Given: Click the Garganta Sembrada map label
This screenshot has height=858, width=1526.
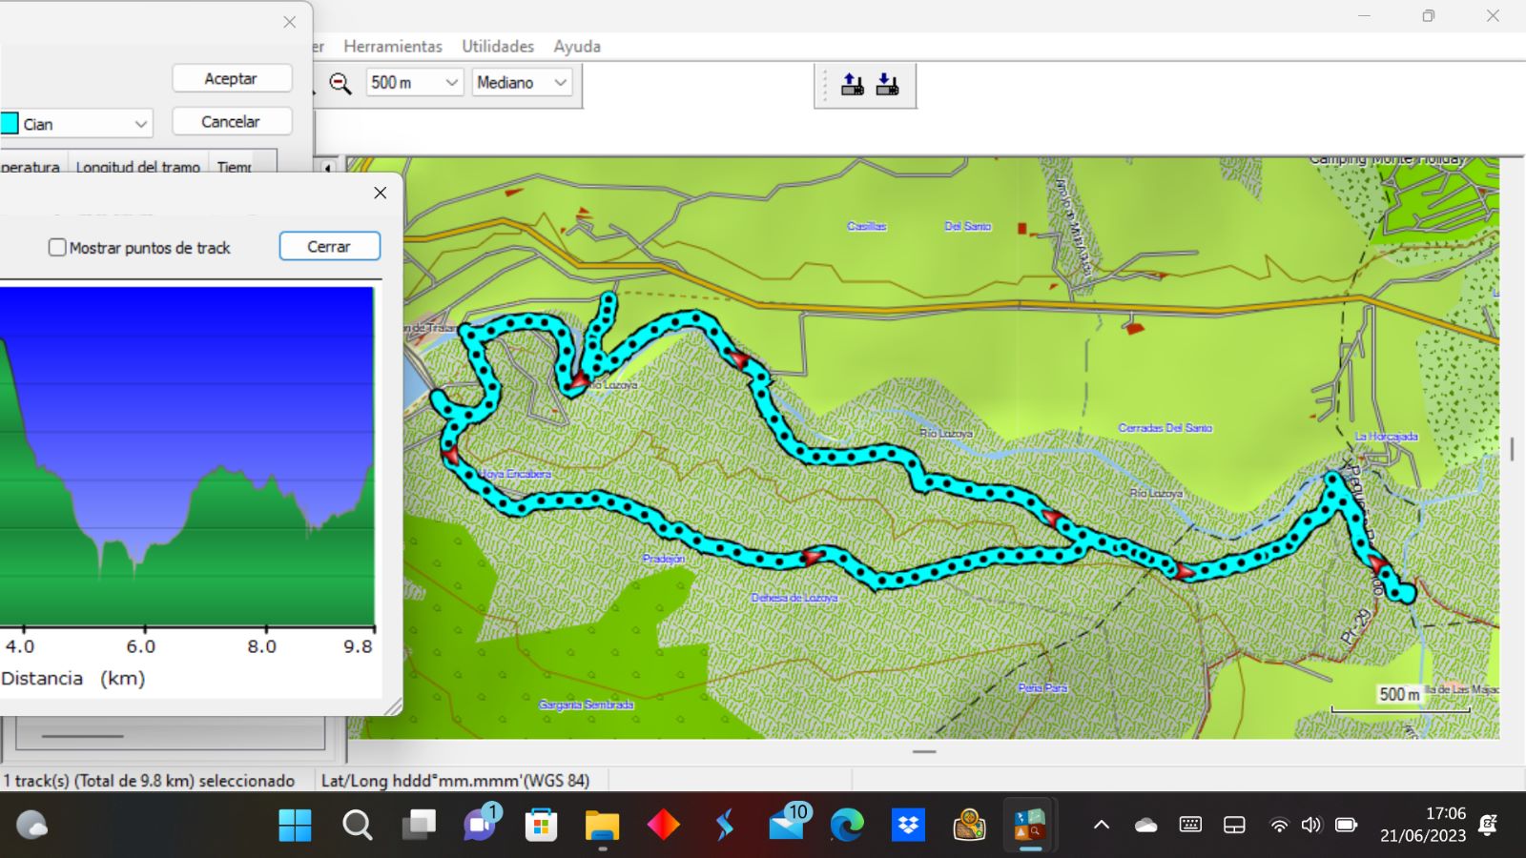Looking at the screenshot, I should click(586, 705).
